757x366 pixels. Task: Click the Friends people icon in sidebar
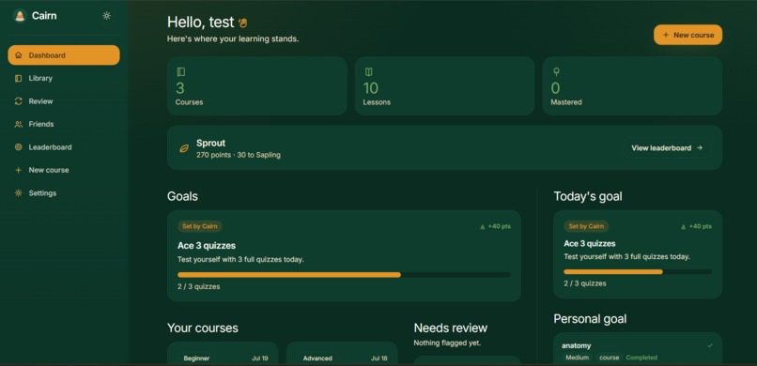[x=19, y=125]
